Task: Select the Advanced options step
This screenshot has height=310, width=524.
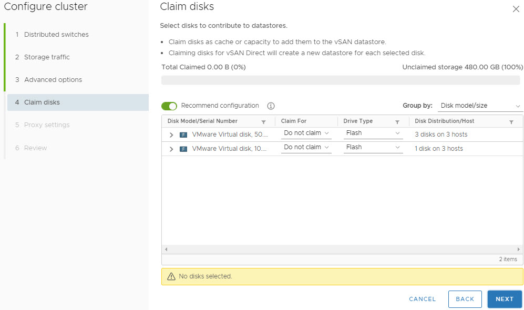Action: click(x=53, y=80)
